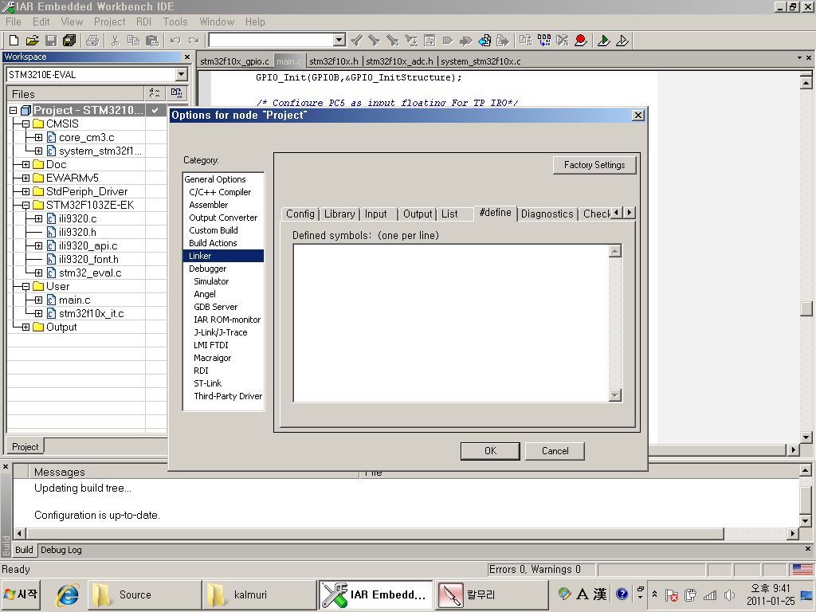
Task: Create a new document from the toolbar
Action: pyautogui.click(x=14, y=41)
